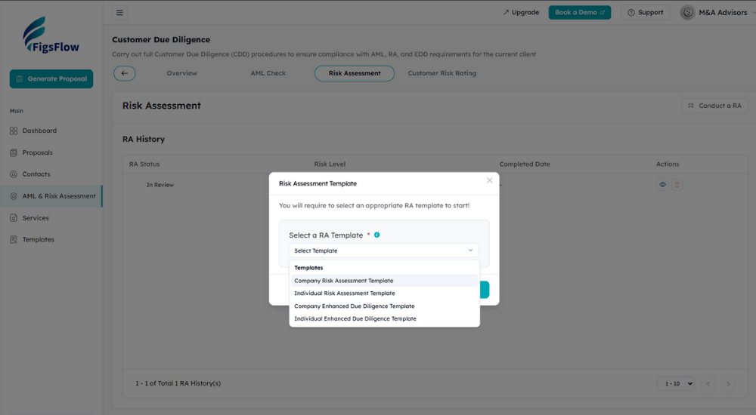
Task: Click the trash delete icon in Actions
Action: pos(677,184)
